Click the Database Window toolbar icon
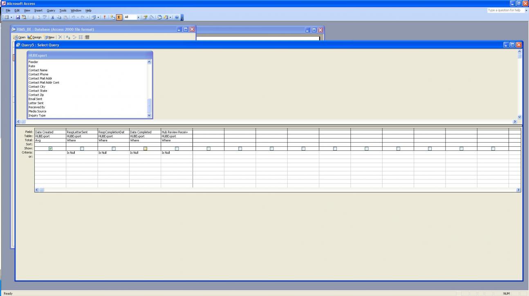Screen dimensions: 529x296 [159, 18]
